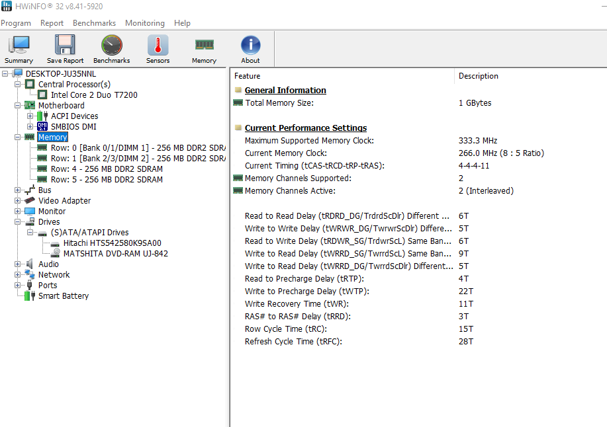Click the Description column header
The width and height of the screenshot is (607, 427).
477,75
